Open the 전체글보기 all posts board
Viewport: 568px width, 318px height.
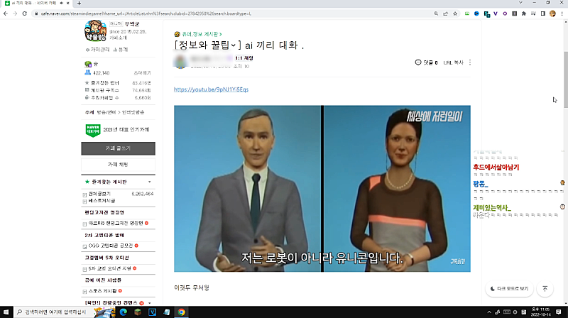coord(99,194)
